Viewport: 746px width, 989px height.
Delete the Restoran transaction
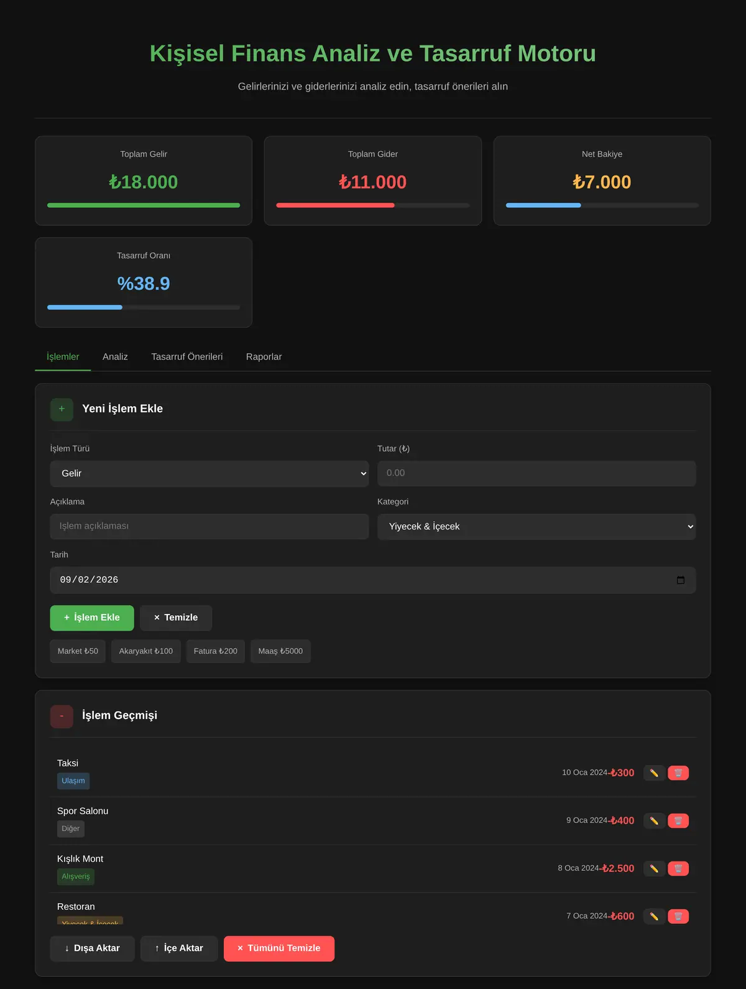pos(678,916)
